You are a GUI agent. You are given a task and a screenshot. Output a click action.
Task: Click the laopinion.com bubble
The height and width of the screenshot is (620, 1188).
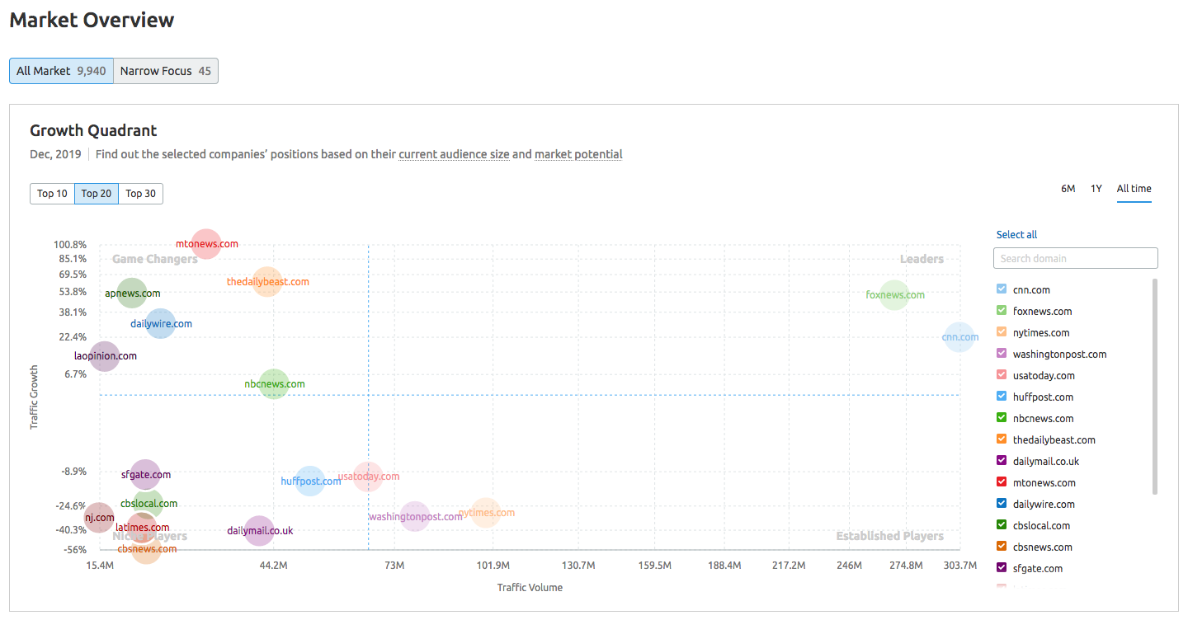coord(104,356)
